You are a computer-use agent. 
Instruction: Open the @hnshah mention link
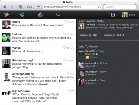(x=33, y=84)
